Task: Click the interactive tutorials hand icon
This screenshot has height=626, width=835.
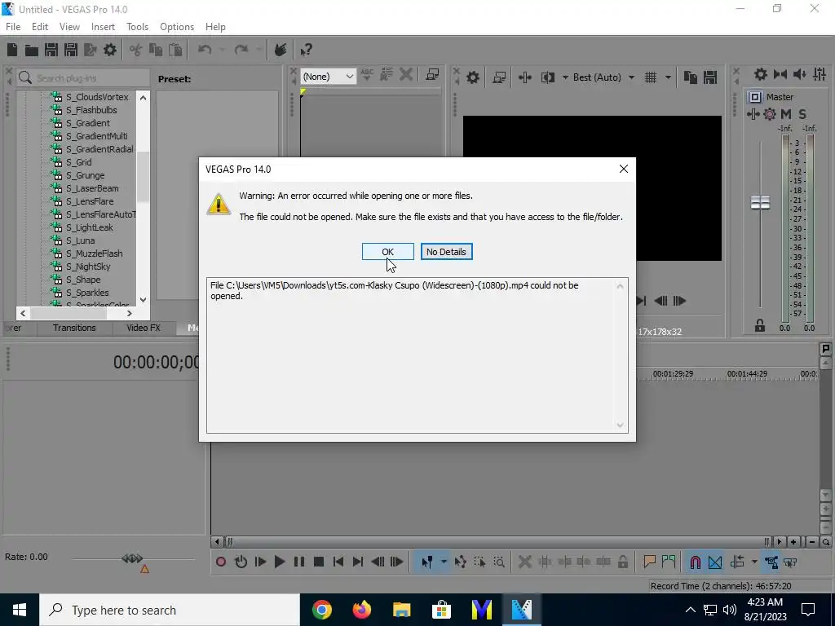Action: [x=281, y=50]
